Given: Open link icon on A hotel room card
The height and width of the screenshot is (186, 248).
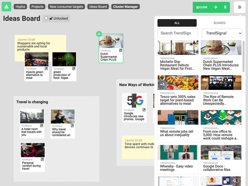Looking at the screenshot, I should click(x=41, y=126).
